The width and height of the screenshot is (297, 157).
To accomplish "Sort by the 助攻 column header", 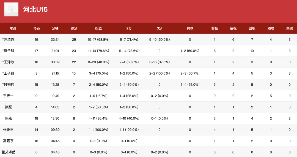I will click(271, 28).
